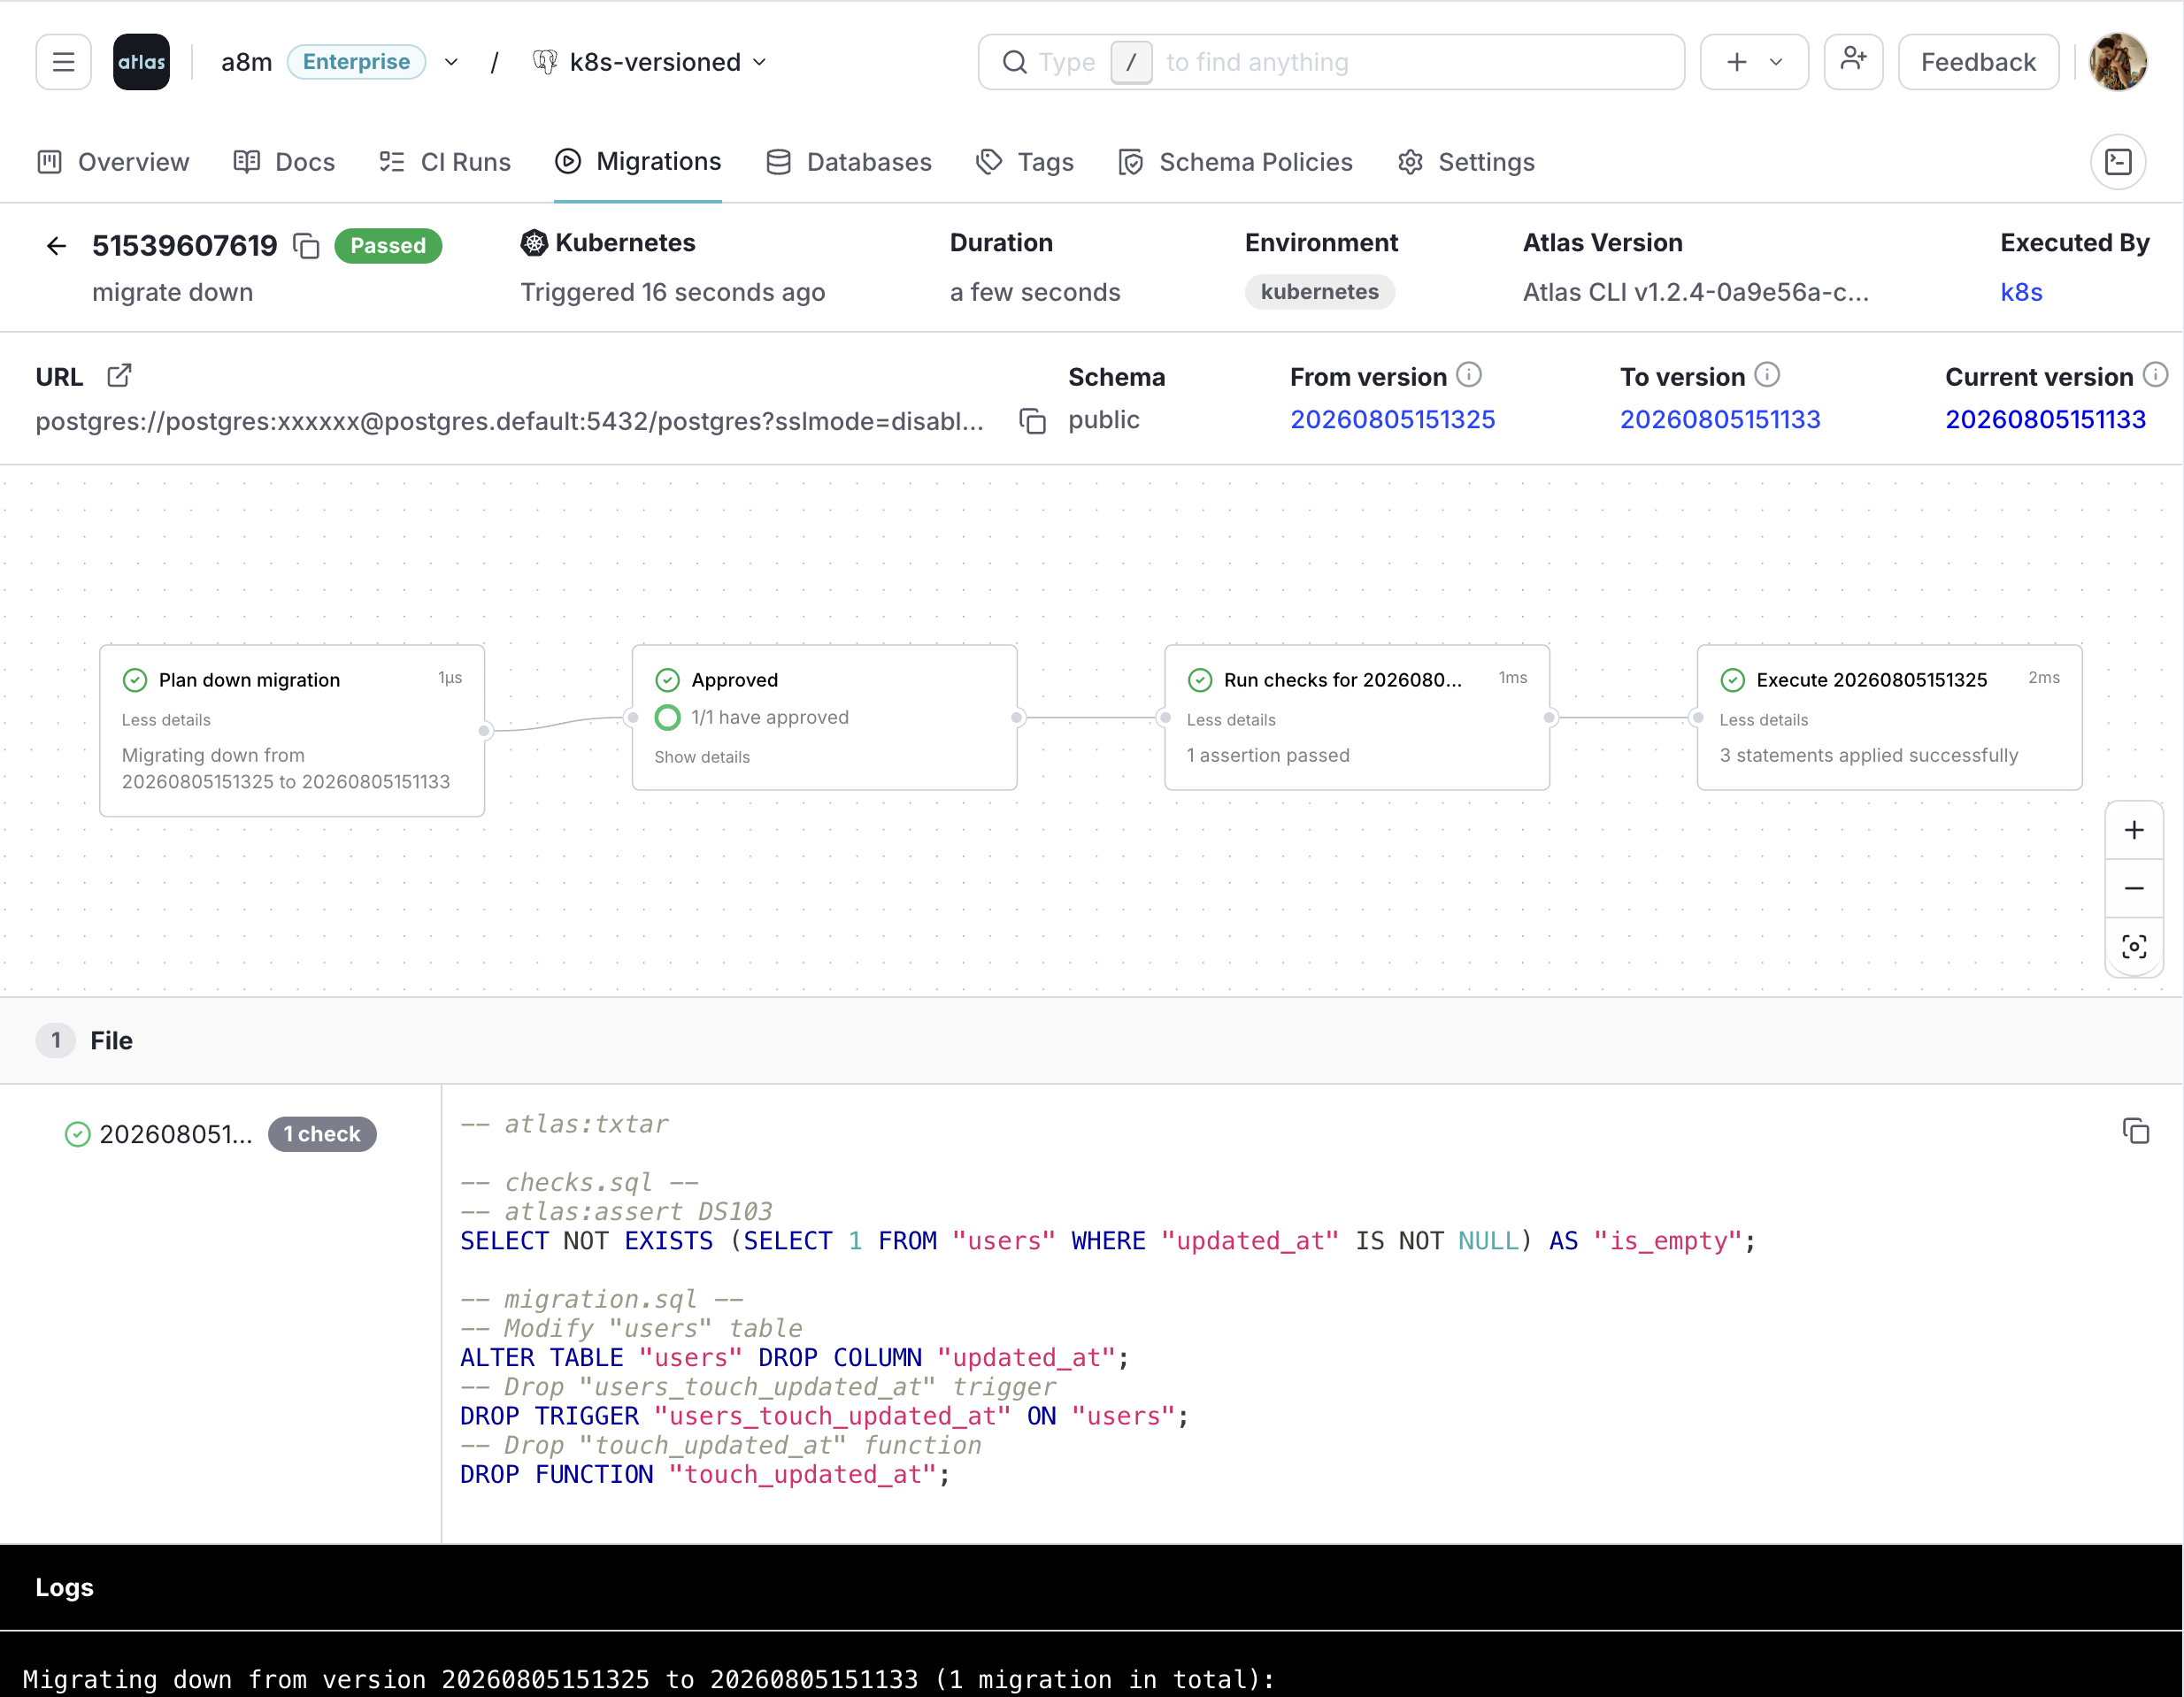Image resolution: width=2184 pixels, height=1697 pixels.
Task: Open Current version 20260805151133 link
Action: 2045,420
